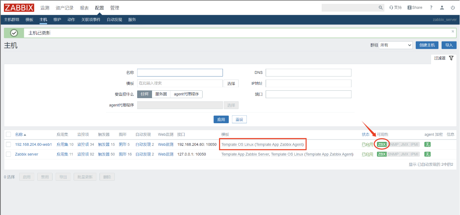
Task: Go to 模板 submenu
Action: (x=29, y=20)
